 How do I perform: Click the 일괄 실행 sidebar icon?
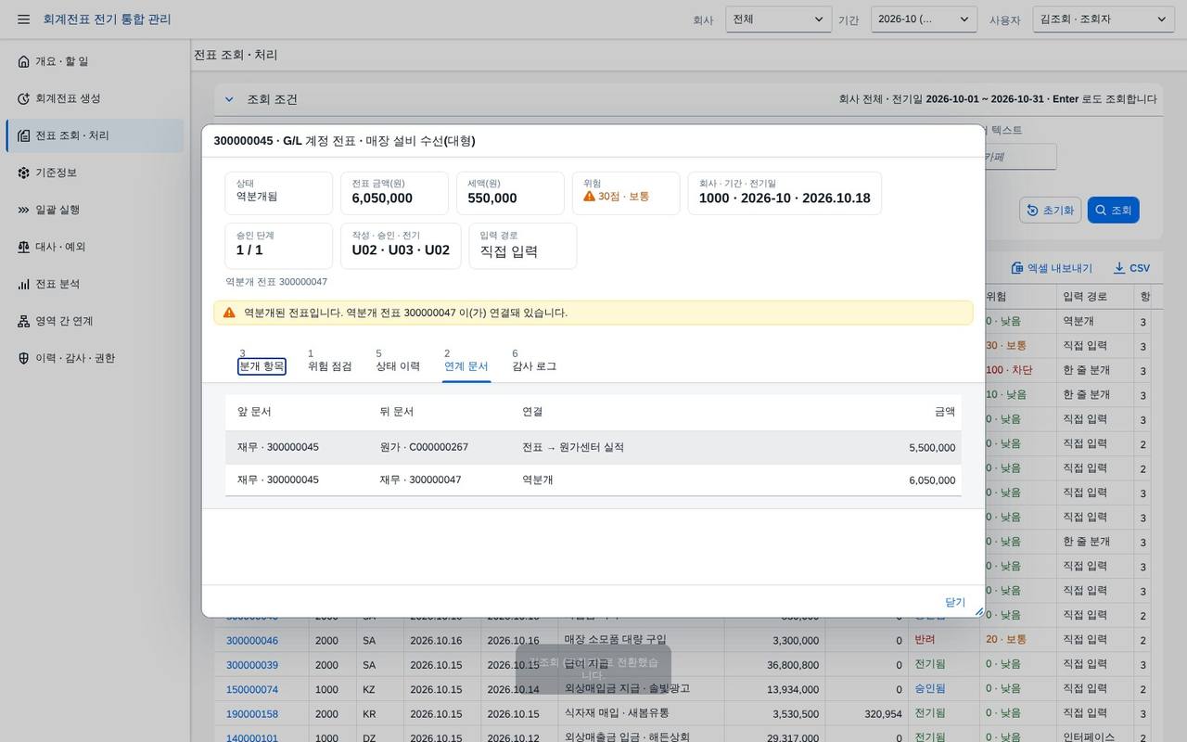coord(23,210)
